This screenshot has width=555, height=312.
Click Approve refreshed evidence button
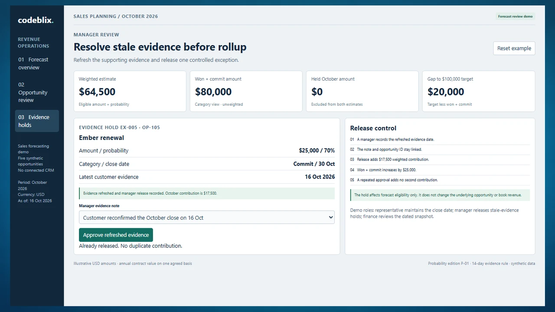point(116,235)
